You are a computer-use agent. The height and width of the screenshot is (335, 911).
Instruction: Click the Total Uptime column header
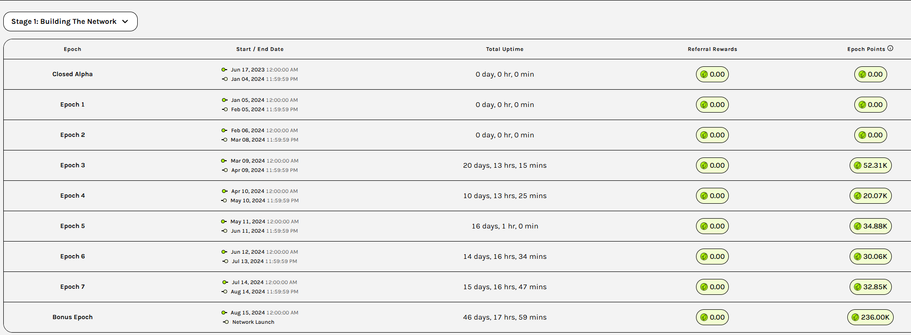click(x=505, y=49)
